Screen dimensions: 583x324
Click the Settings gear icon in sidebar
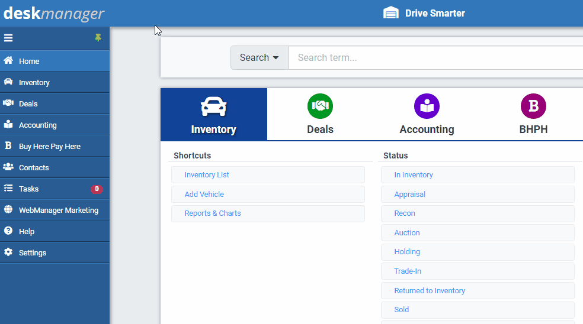(8, 252)
